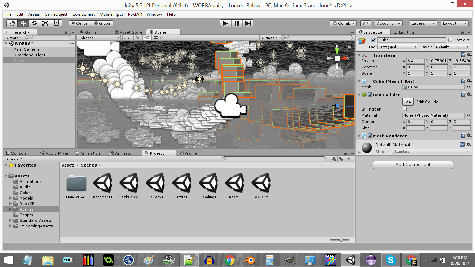Enable the Is Trigger checkbox
The image size is (475, 267).
tap(405, 109)
